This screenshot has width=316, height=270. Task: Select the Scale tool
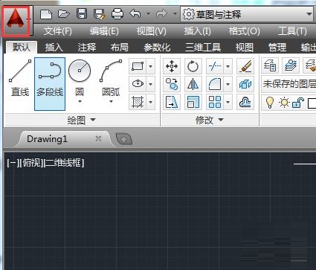tap(193, 102)
